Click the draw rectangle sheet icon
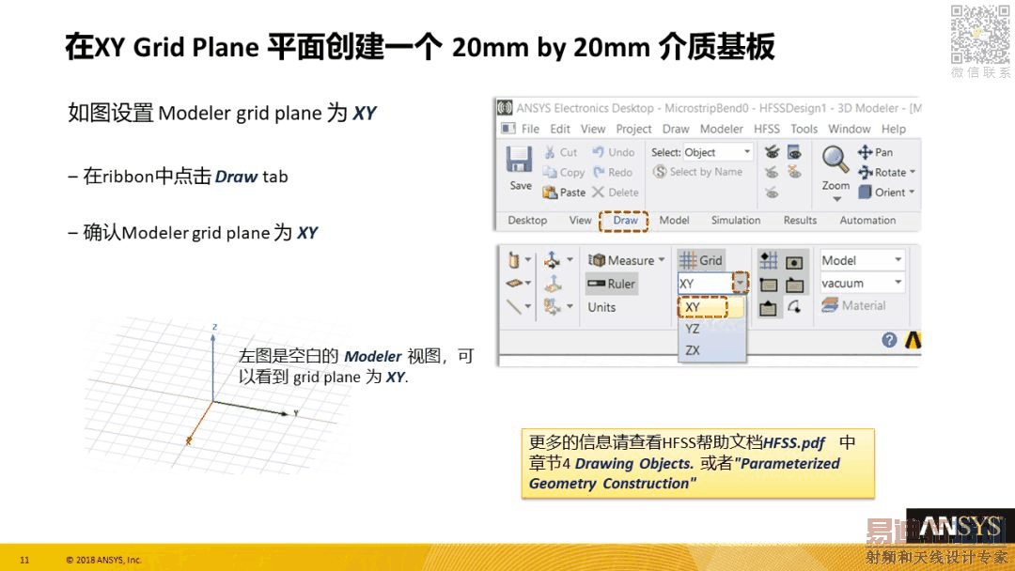This screenshot has height=571, width=1015. tap(514, 284)
